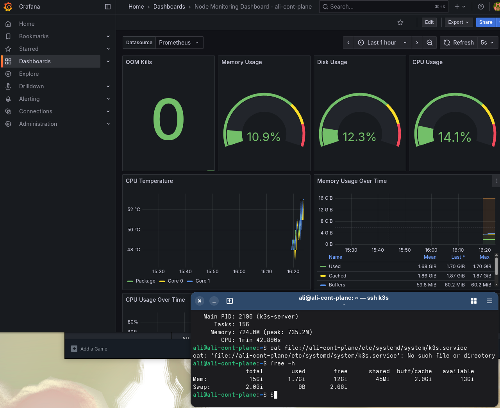500x408 pixels.
Task: Shift time range backward with left arrow
Action: [348, 43]
